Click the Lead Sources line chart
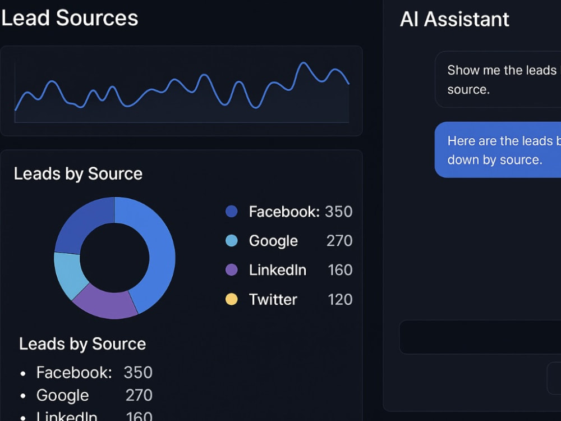Screen dimensions: 561x421 coord(181,91)
